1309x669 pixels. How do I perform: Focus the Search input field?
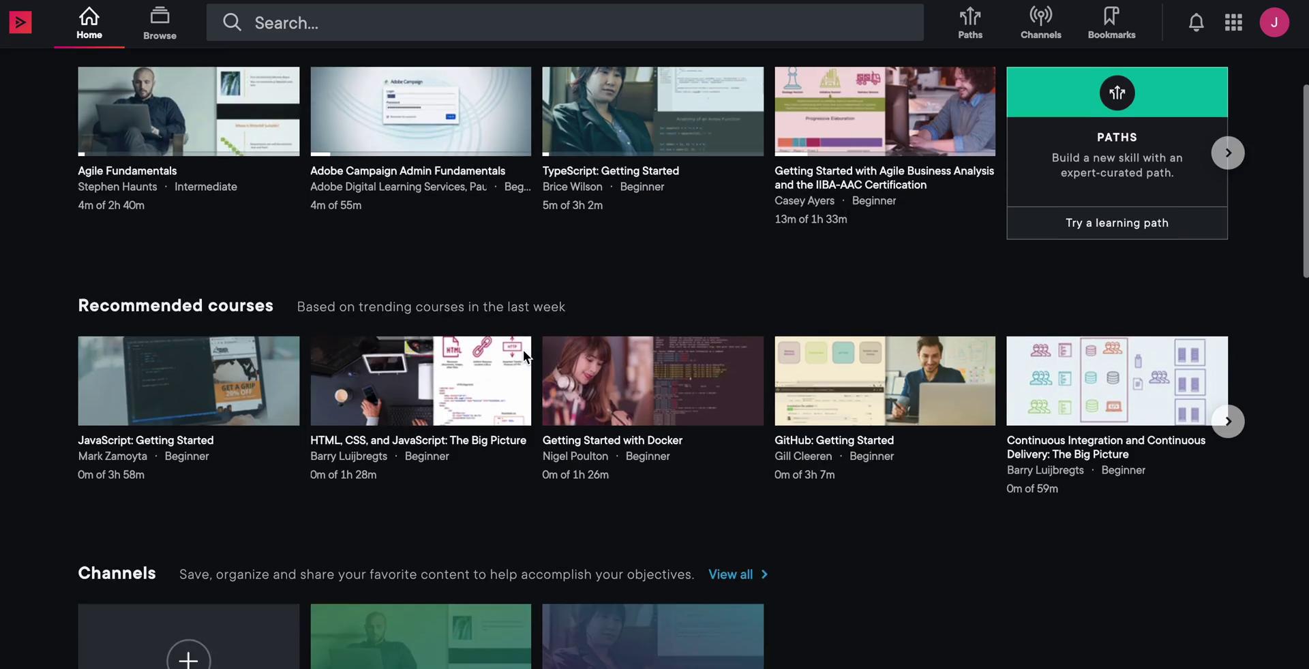tap(565, 22)
